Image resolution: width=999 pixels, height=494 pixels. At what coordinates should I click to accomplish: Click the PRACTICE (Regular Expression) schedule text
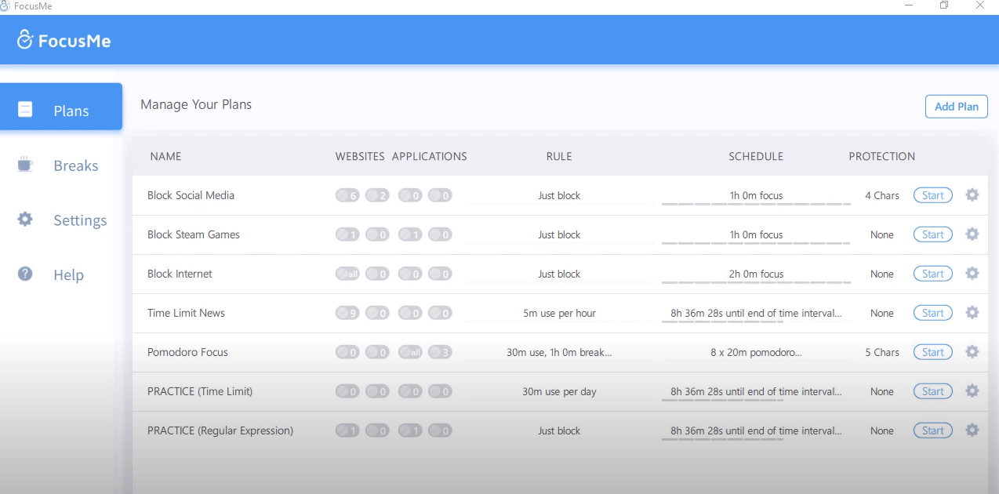coord(756,430)
